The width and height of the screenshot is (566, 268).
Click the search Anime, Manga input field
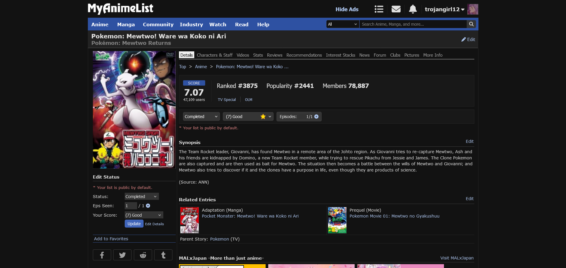(x=413, y=24)
